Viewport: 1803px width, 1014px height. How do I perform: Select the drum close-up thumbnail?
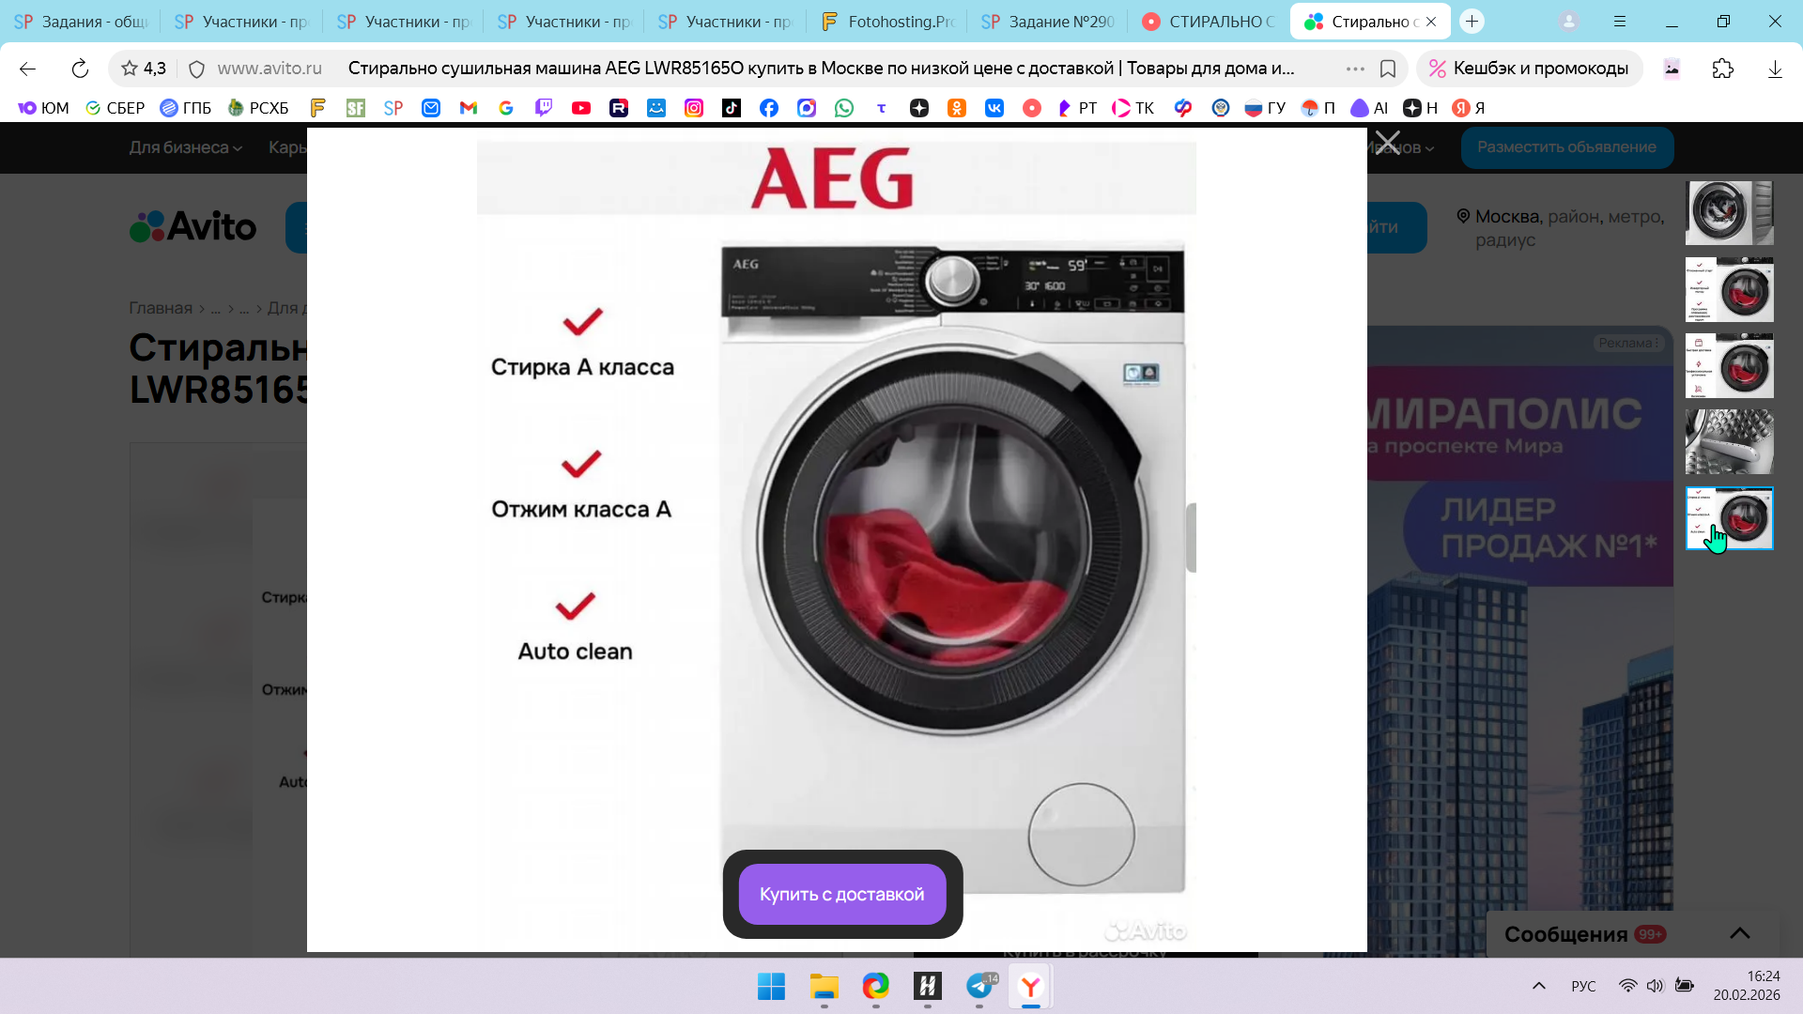[1729, 441]
